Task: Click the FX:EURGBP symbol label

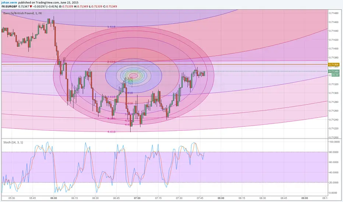Action: (9, 7)
